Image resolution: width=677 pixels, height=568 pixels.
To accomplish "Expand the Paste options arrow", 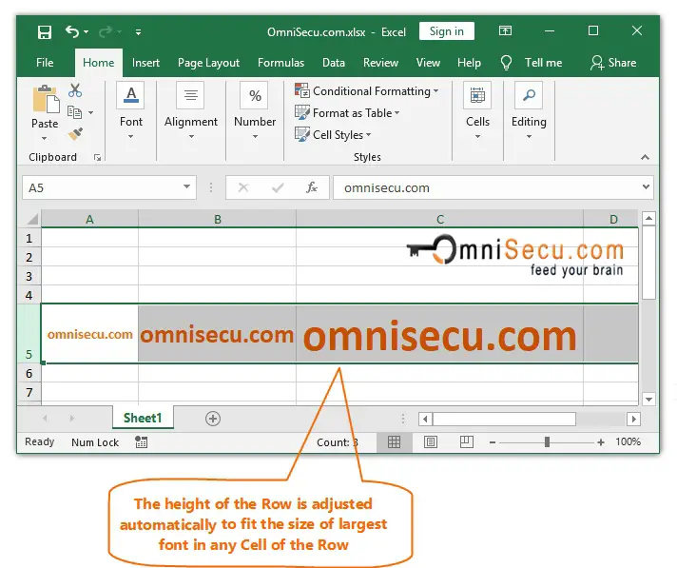I will pyautogui.click(x=44, y=138).
